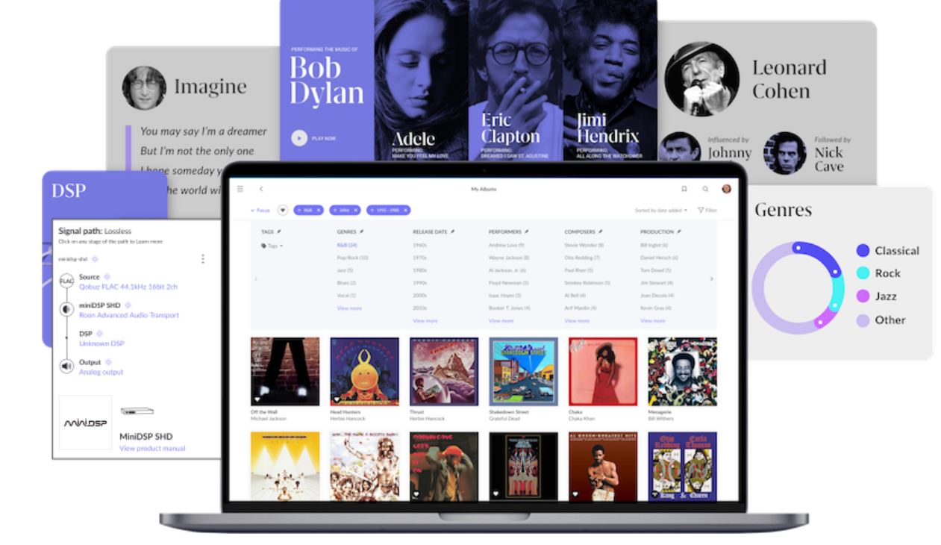Click the Analog output link
Screen dimensions: 941x545
click(101, 372)
